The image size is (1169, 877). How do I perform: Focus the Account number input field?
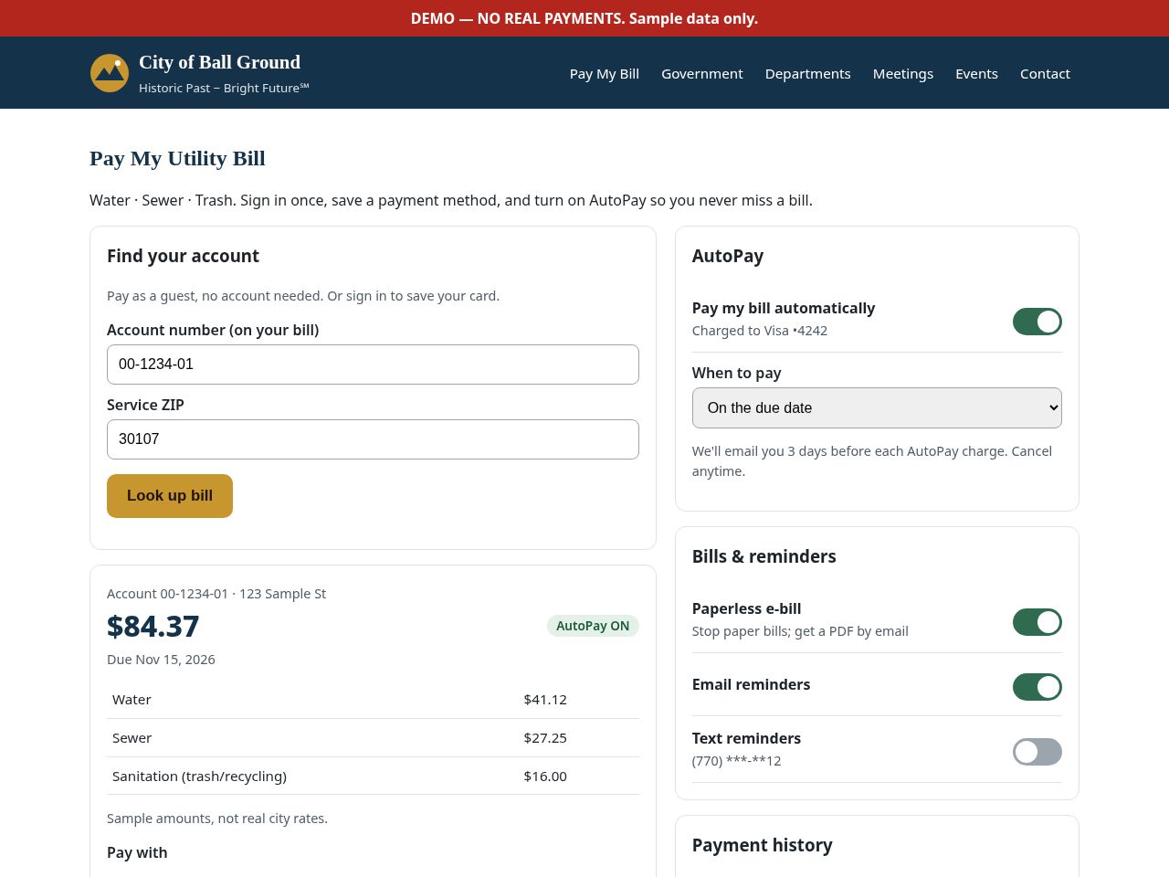(373, 365)
